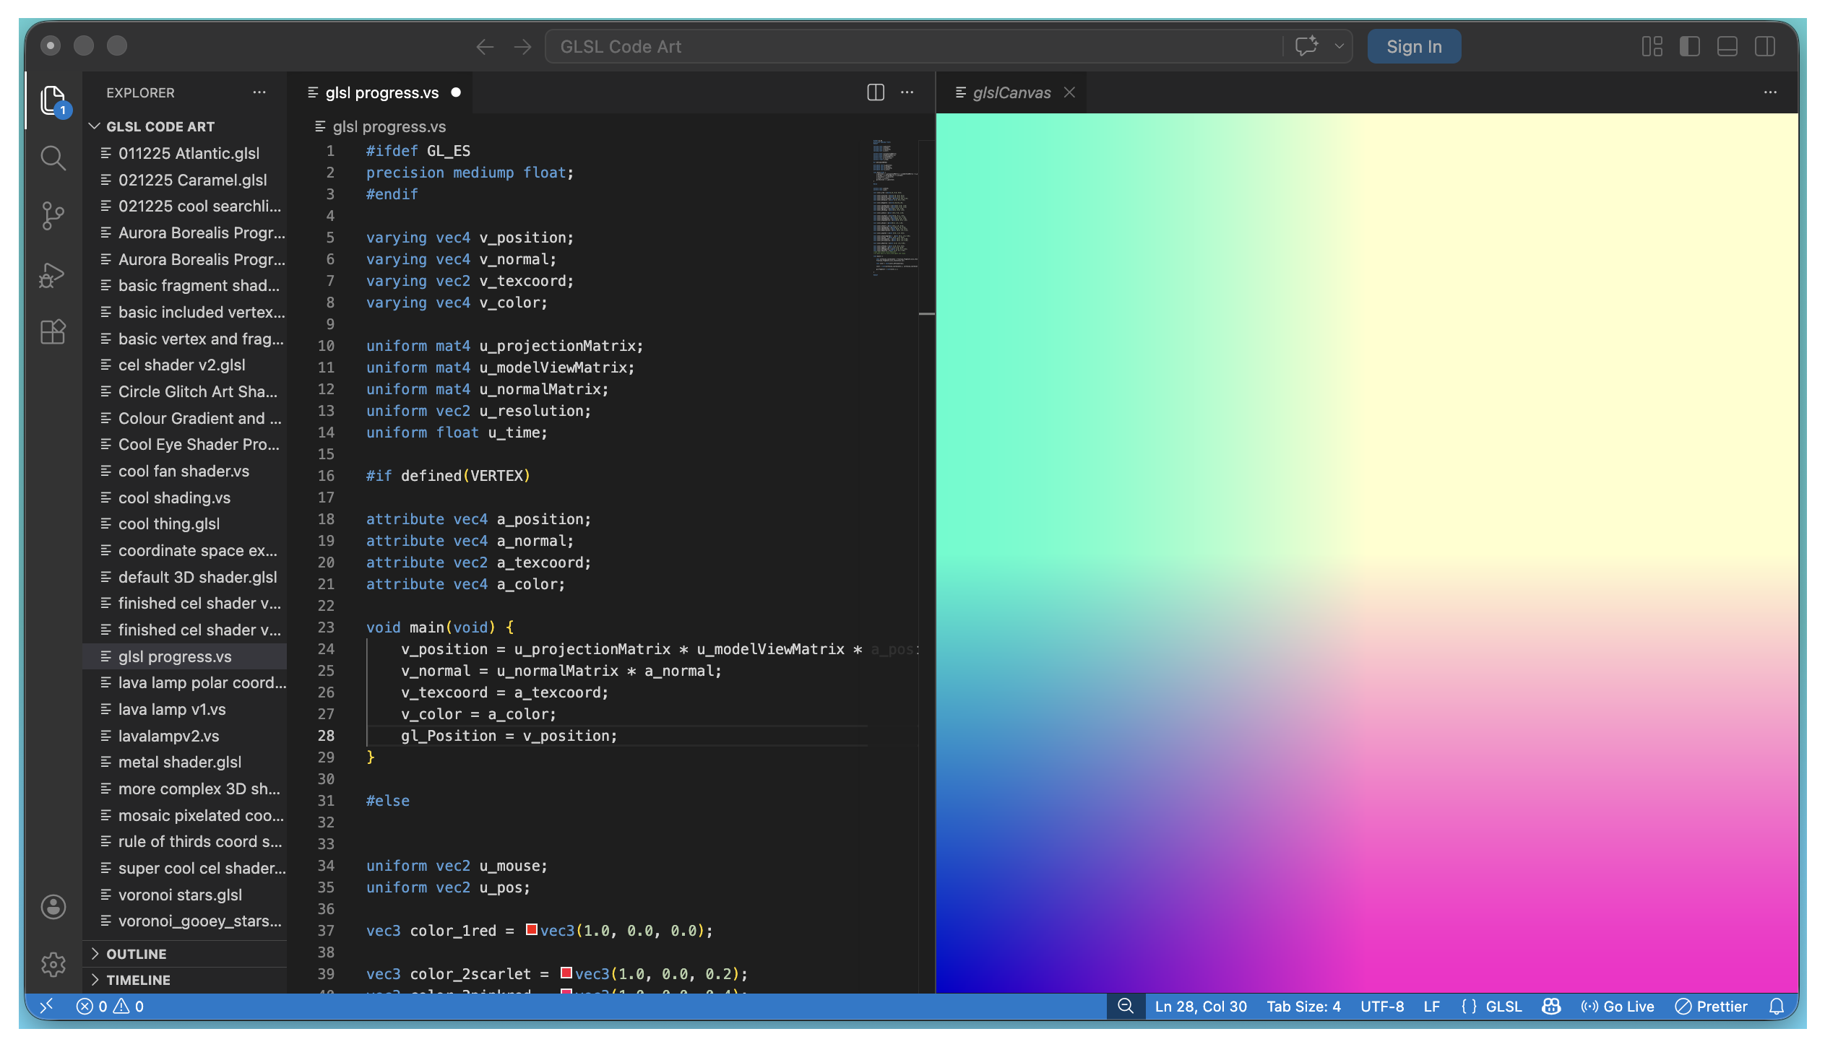Open the Manage gear icon

point(53,964)
